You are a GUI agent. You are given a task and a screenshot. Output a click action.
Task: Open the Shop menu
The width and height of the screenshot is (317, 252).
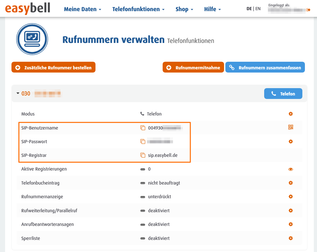(184, 9)
